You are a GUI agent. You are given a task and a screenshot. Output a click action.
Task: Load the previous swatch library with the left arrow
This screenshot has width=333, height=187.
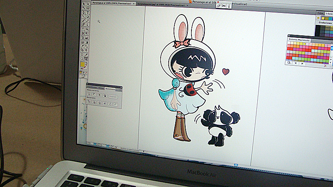pos(296,63)
